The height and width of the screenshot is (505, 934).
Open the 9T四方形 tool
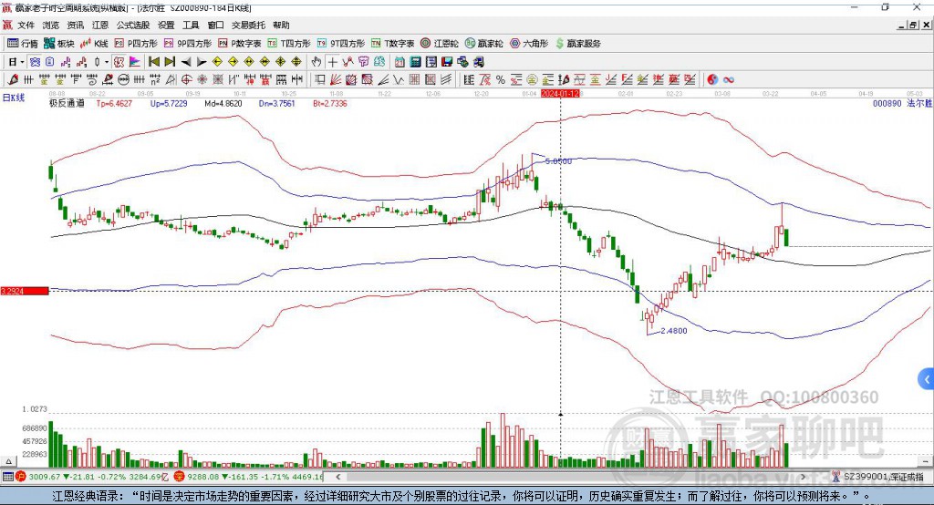[341, 44]
